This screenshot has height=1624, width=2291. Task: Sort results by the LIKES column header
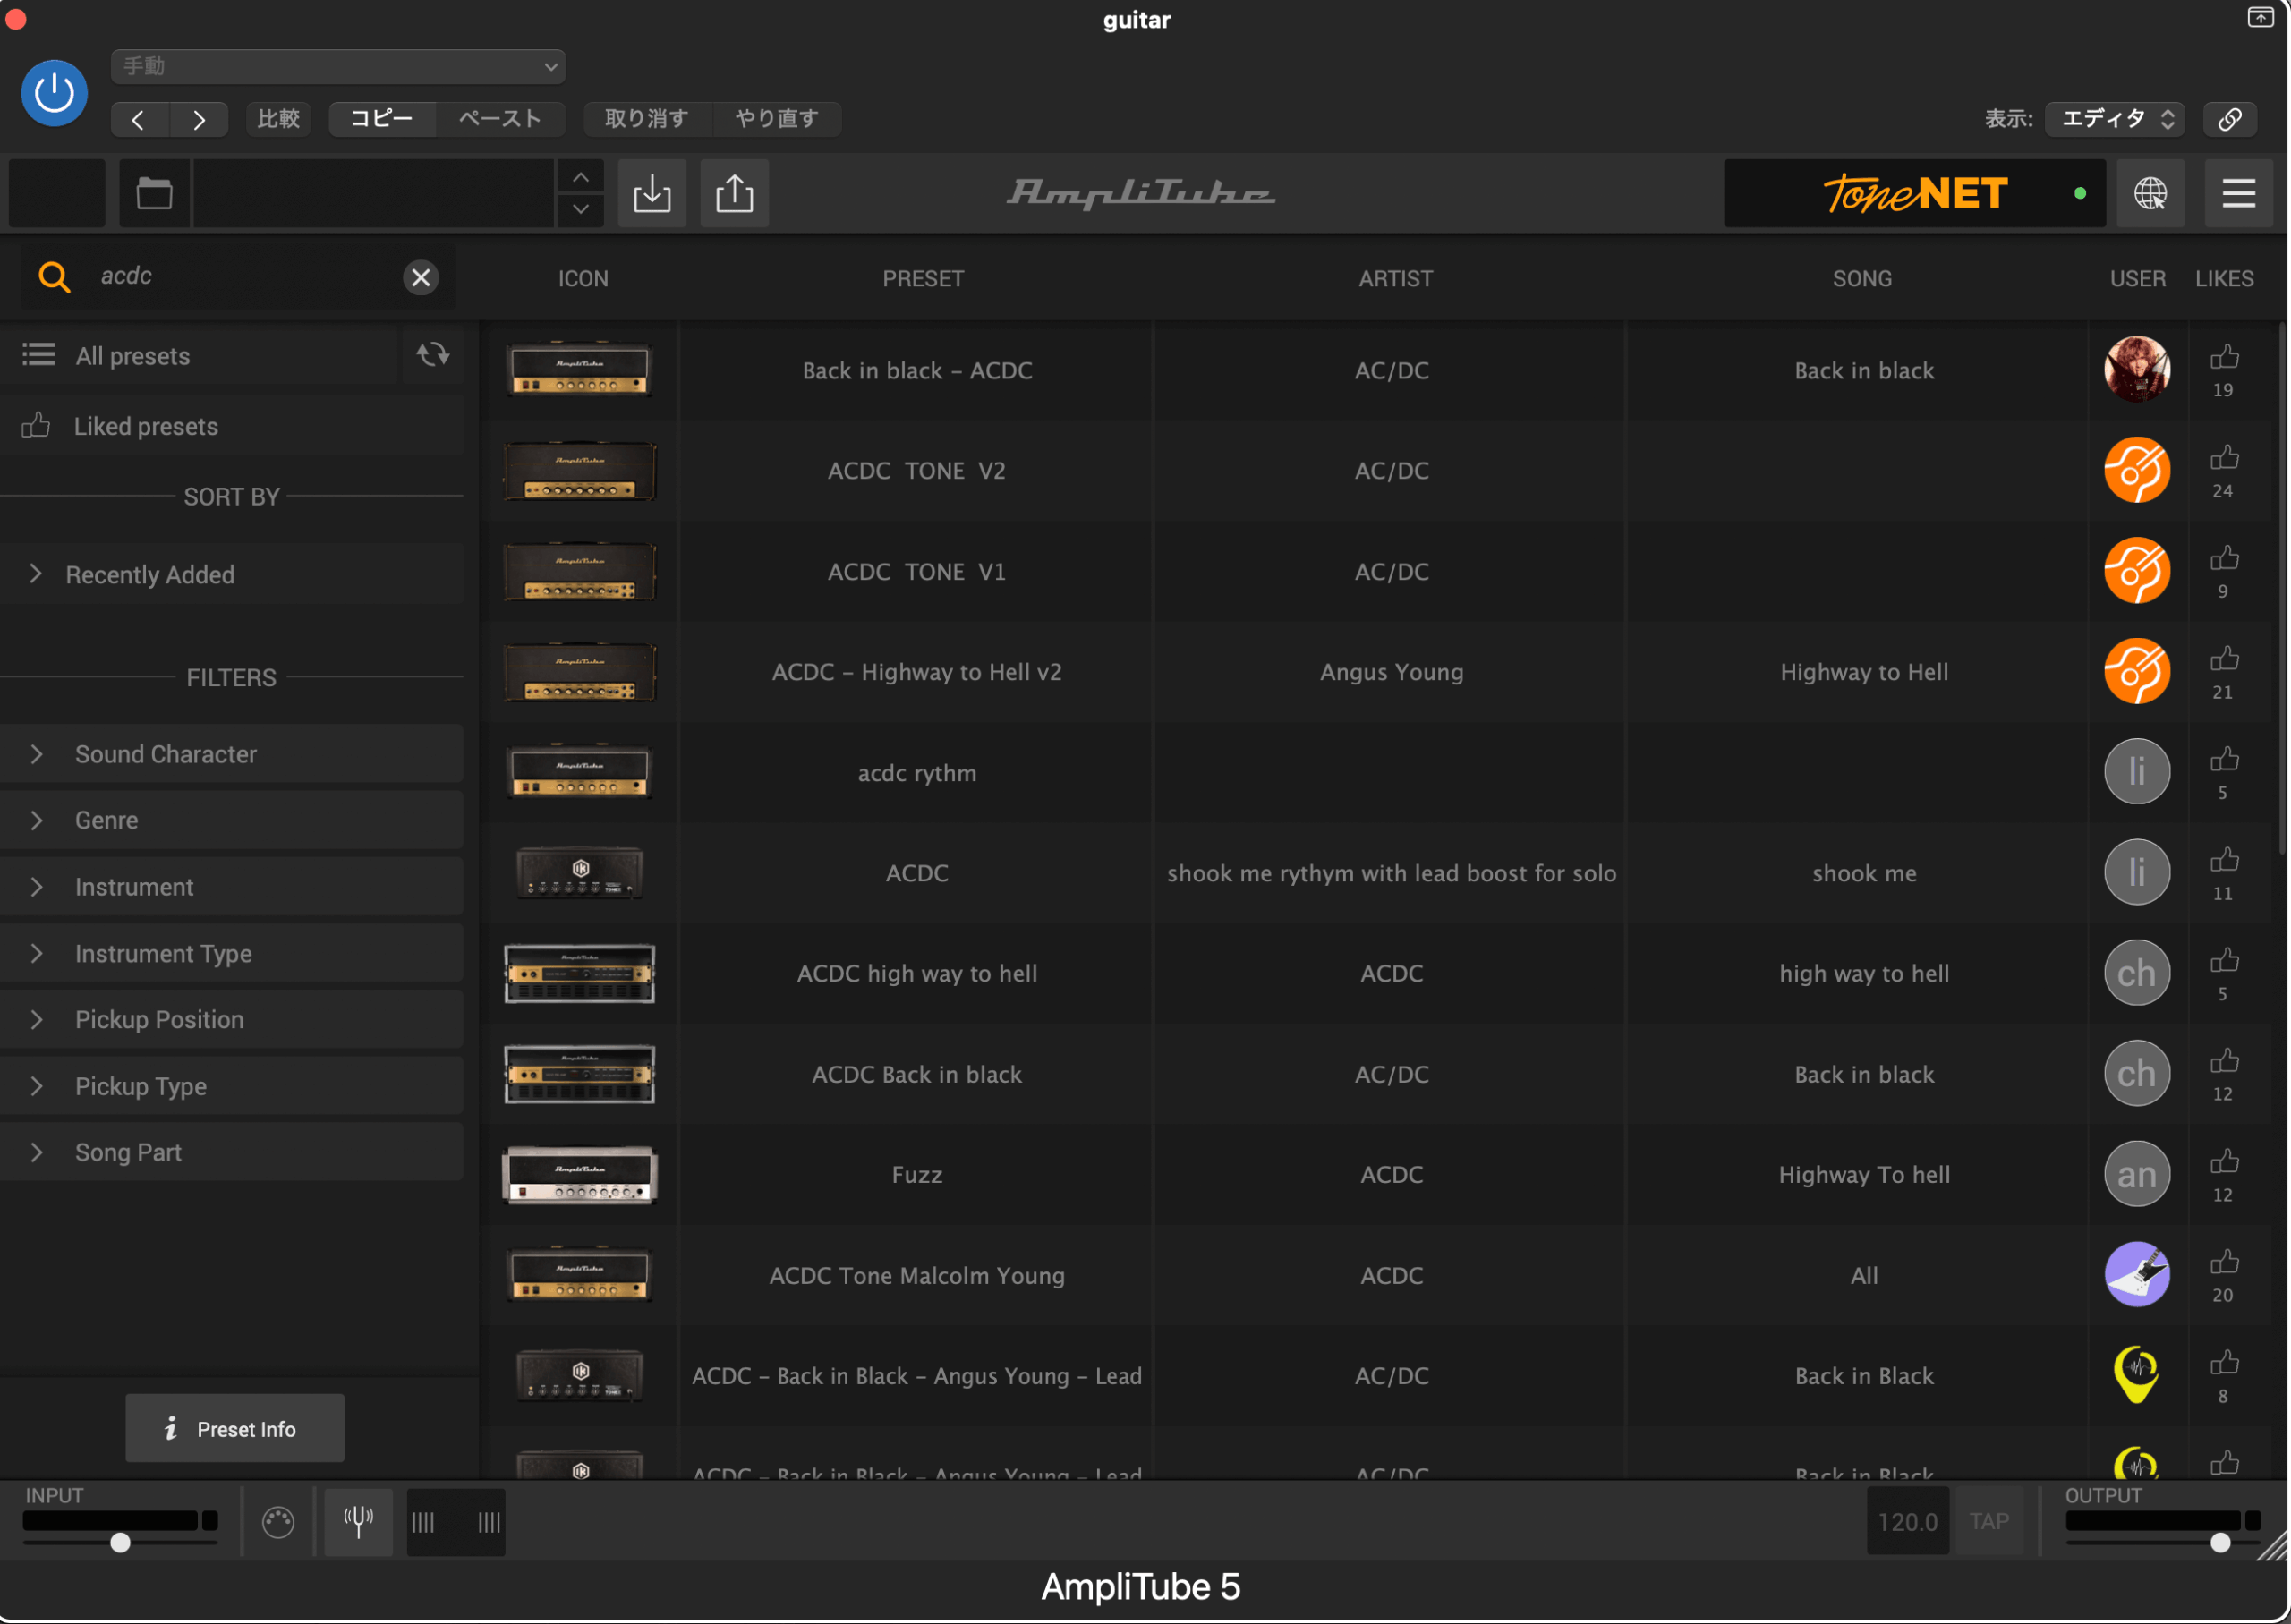(x=2224, y=278)
